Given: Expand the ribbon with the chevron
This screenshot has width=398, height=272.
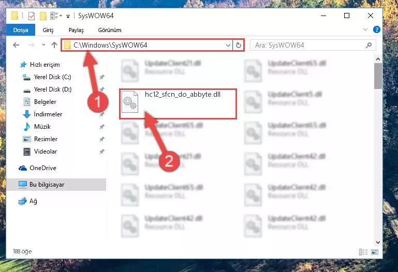Looking at the screenshot, I should coord(365,29).
